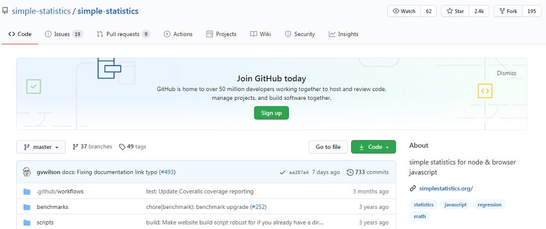View the 37 branches

point(92,147)
